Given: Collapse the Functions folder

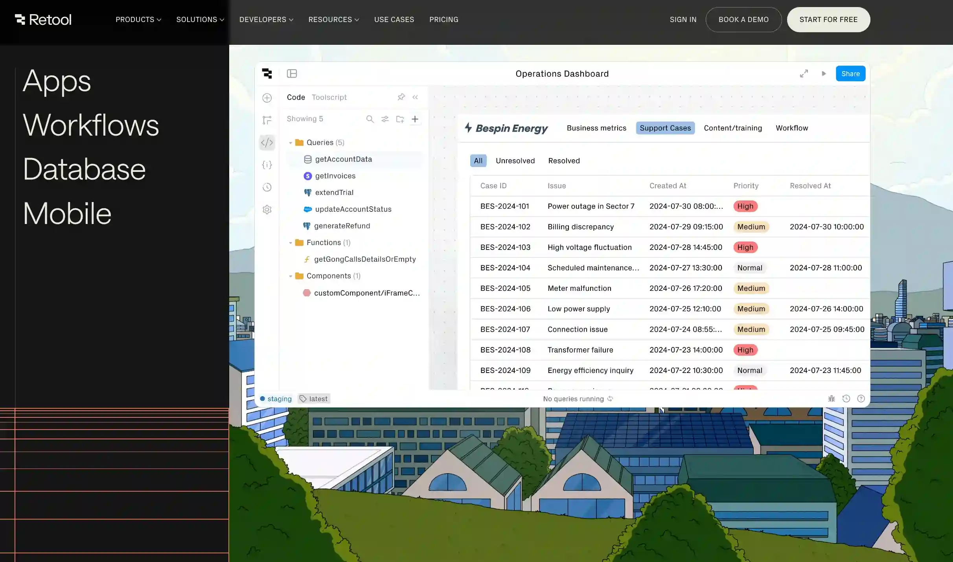Looking at the screenshot, I should (x=291, y=243).
